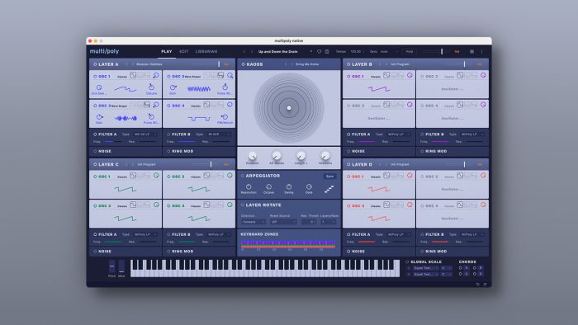Screen dimensions: 578x325
Task: Toggle Layer B power button
Action: click(348, 64)
